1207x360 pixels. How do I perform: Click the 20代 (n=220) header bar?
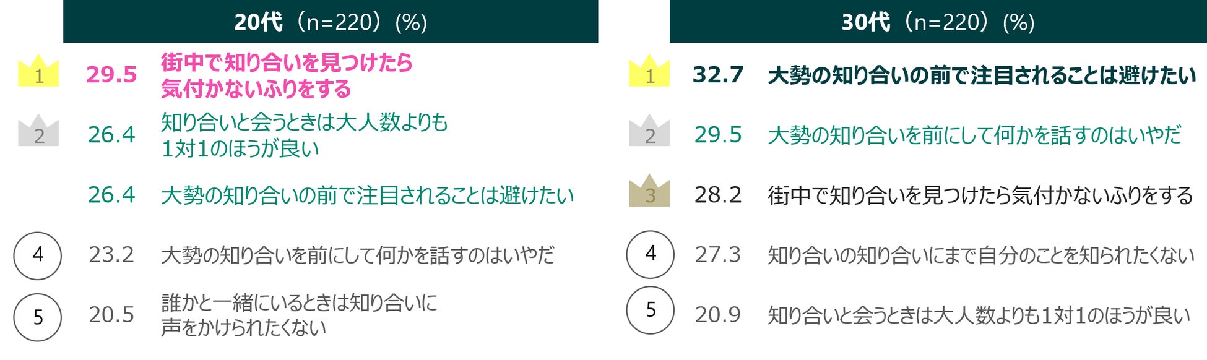coord(331,22)
